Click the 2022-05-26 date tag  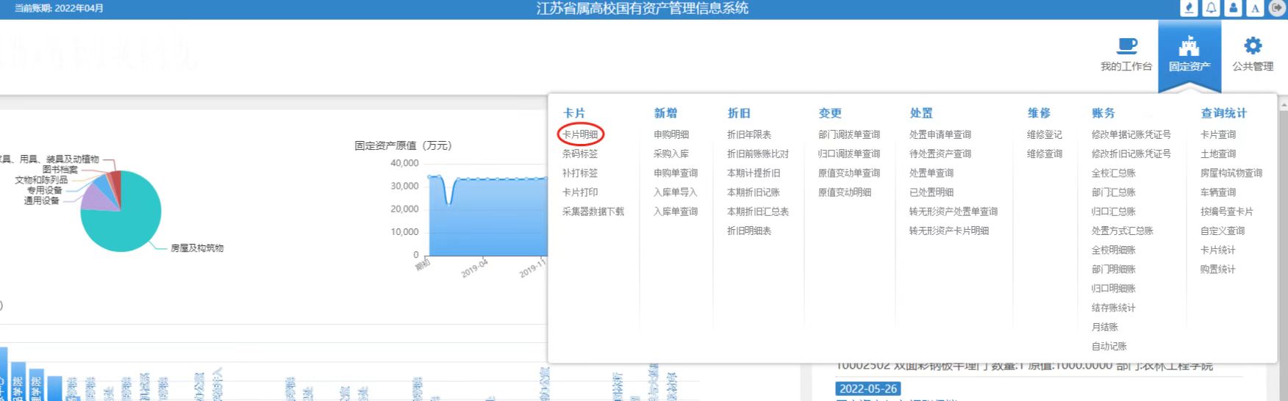[867, 389]
